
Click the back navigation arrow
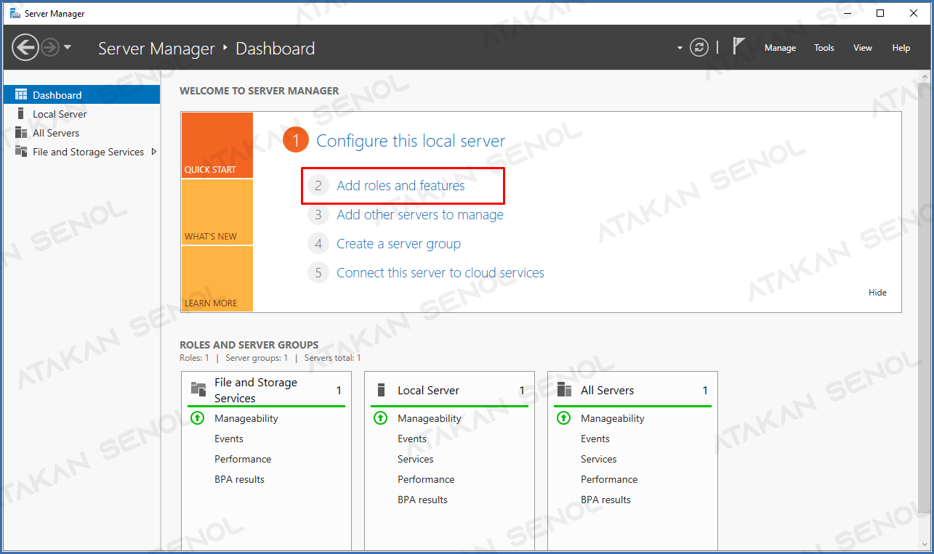pos(25,48)
